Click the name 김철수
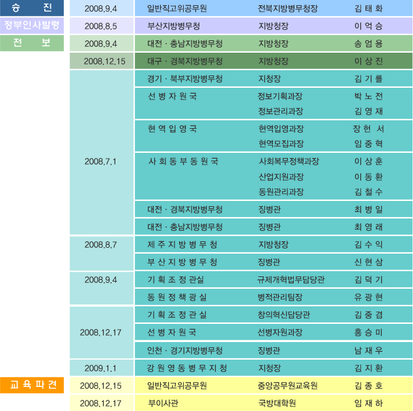The width and height of the screenshot is (413, 411). click(368, 192)
